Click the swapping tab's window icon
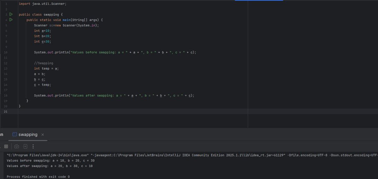 (14, 135)
